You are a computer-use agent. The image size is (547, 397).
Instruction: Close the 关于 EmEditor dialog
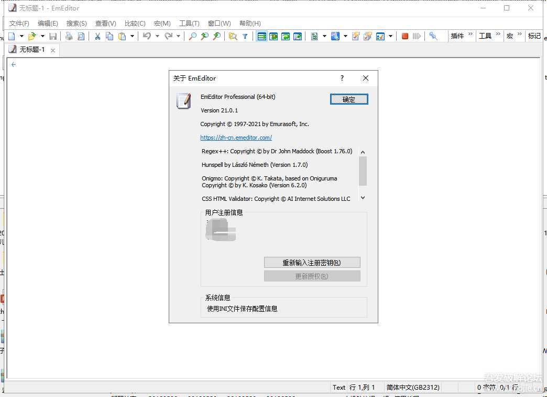point(366,78)
